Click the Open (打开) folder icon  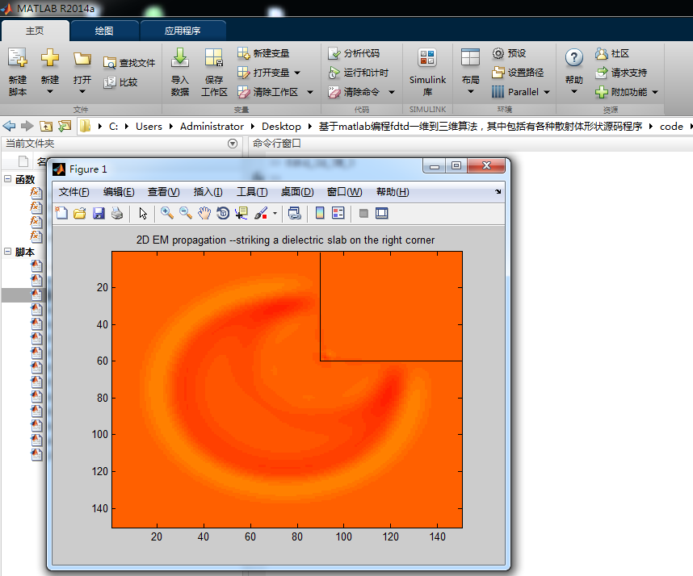82,59
